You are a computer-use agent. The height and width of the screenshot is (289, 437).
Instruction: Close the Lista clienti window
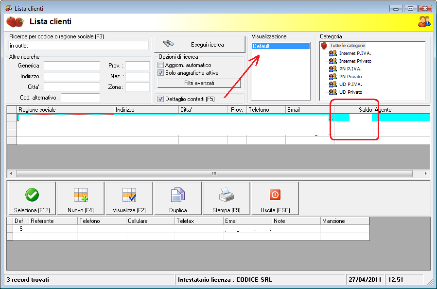[x=425, y=9]
